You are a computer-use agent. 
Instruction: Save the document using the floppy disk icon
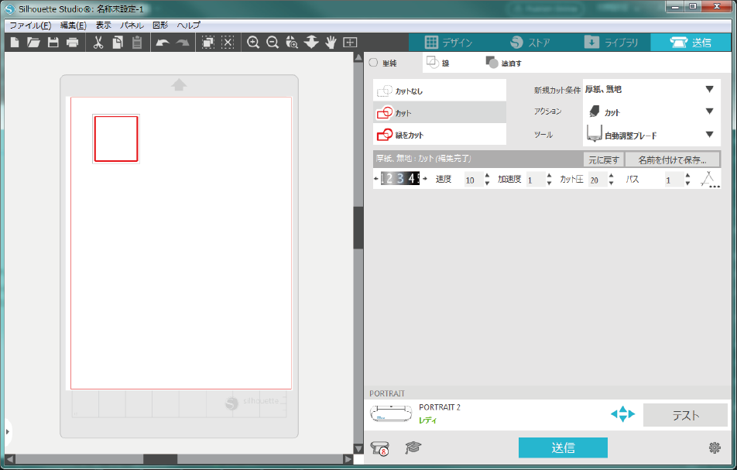[53, 43]
